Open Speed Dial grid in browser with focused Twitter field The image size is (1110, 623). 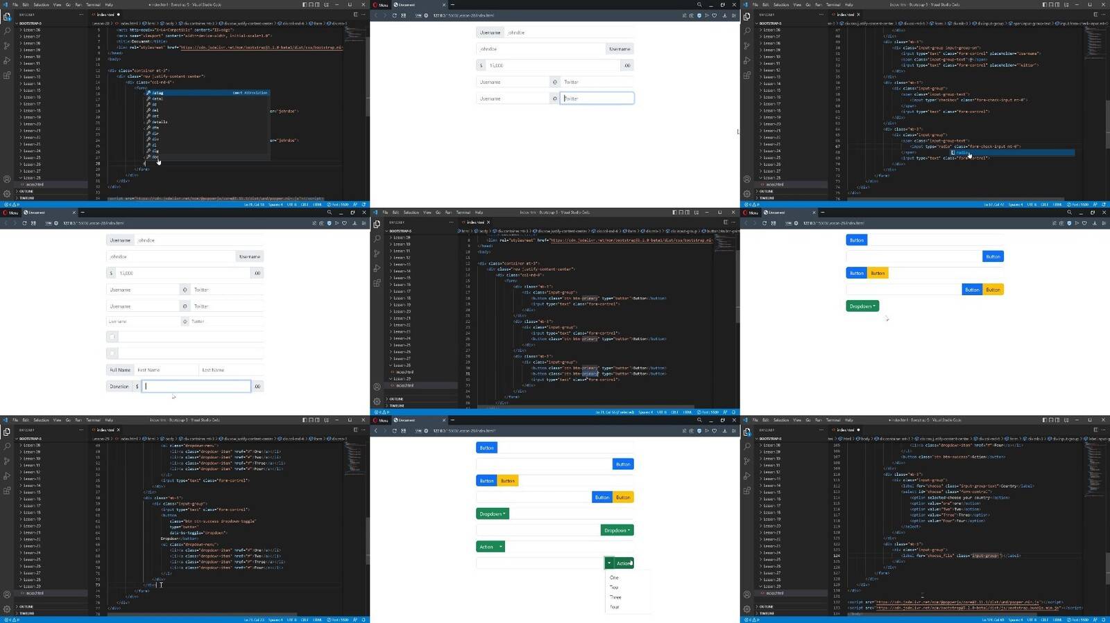pos(403,15)
